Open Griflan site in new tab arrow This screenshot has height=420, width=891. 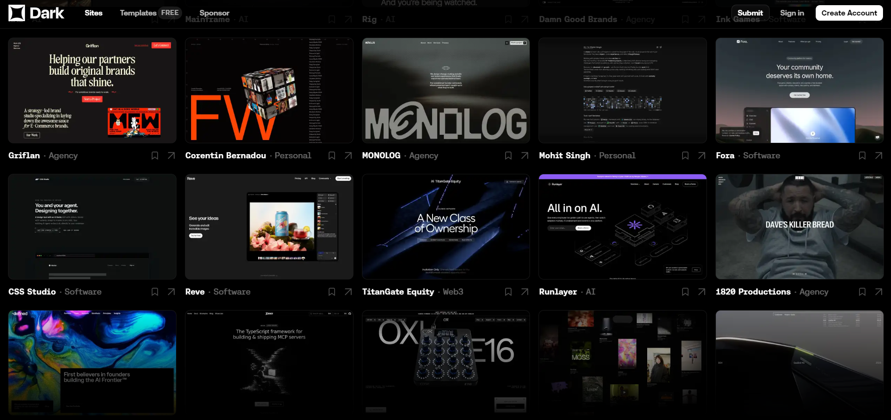tap(171, 156)
